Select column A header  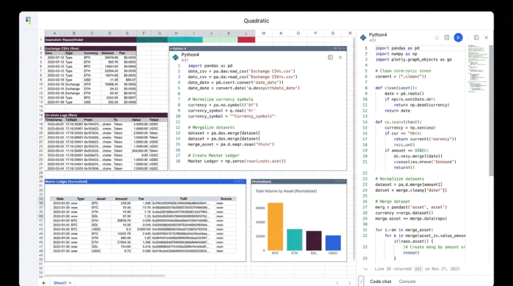click(54, 34)
